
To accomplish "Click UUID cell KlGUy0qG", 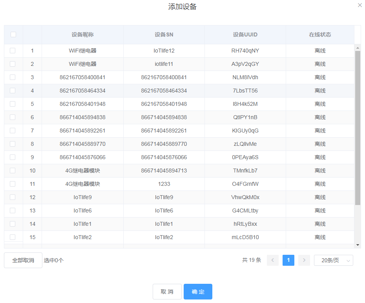I will (245, 131).
